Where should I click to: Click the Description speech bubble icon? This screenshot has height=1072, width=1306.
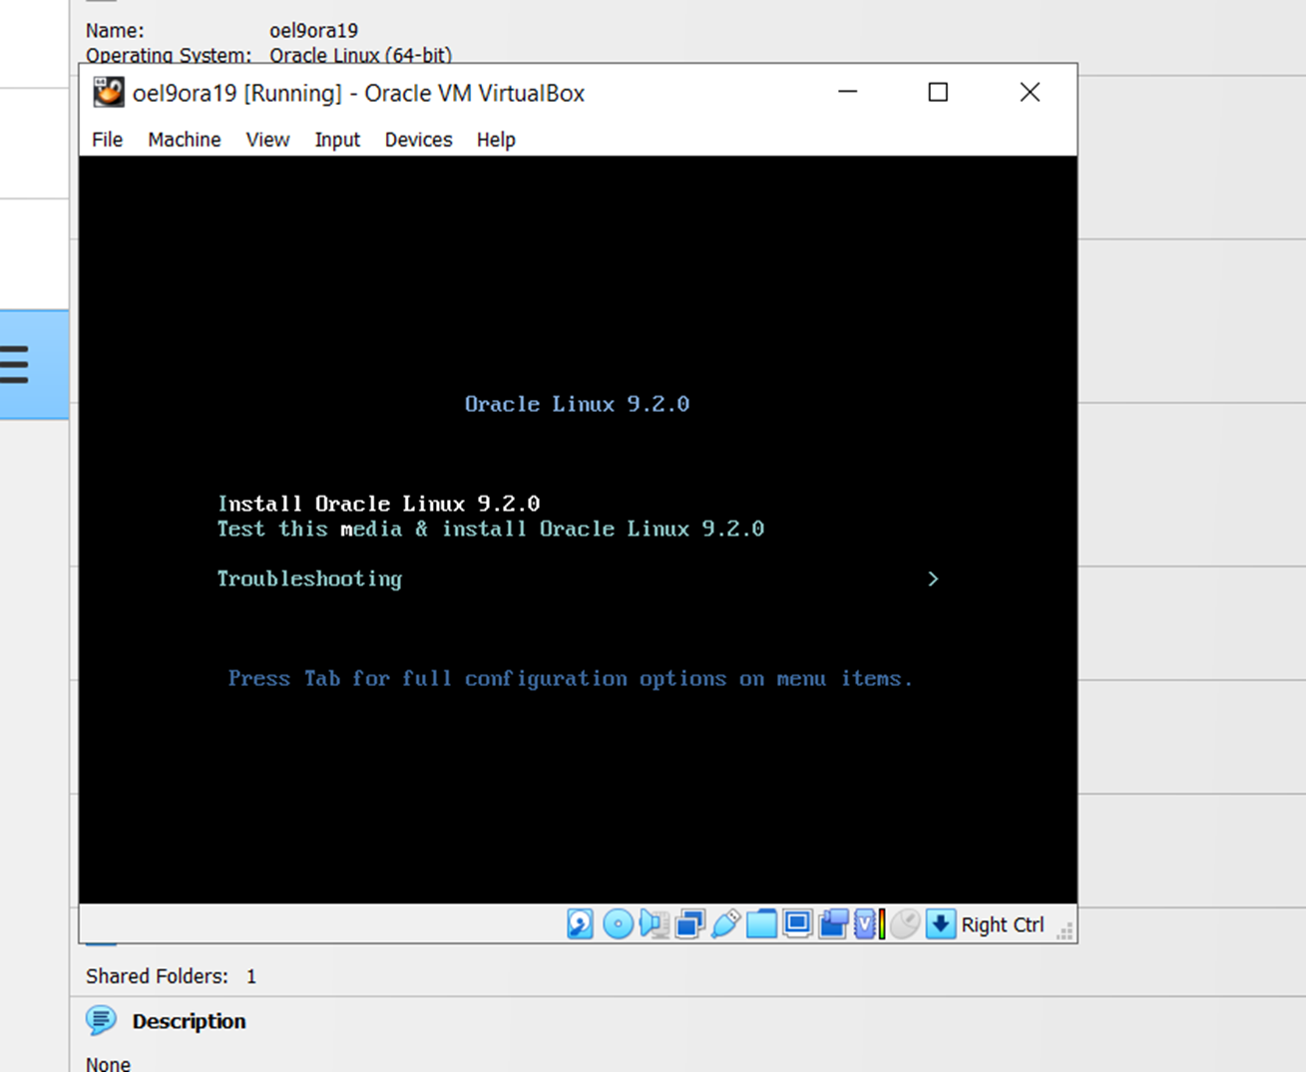[x=101, y=1020]
